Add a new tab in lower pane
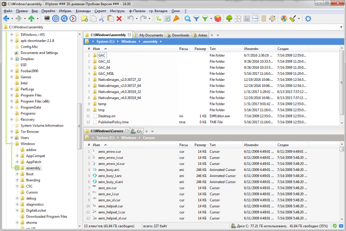Viewport: 346px width, 231px height. 146,131
